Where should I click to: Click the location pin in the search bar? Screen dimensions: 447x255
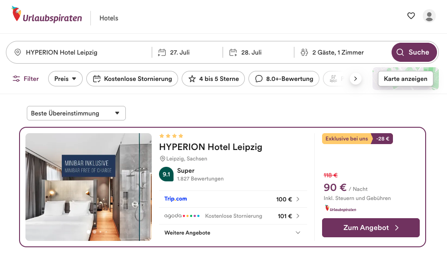click(18, 52)
